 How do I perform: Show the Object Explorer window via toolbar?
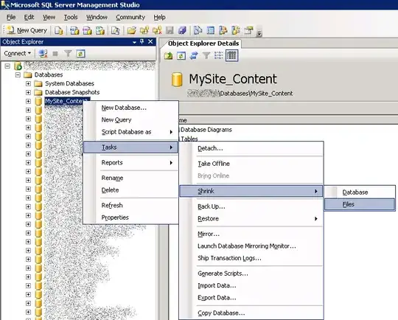pos(223,31)
